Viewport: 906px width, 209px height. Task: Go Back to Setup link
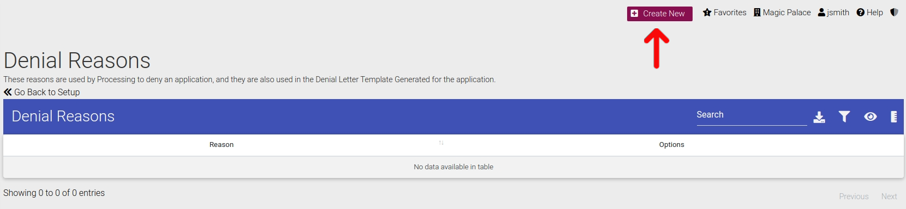[x=41, y=92]
